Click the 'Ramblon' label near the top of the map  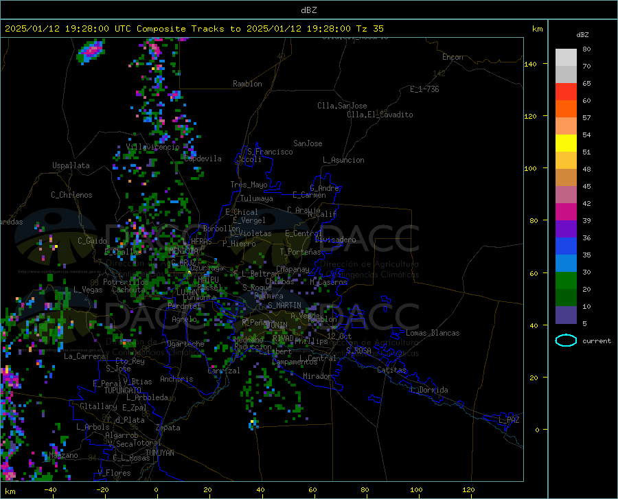[x=247, y=84]
